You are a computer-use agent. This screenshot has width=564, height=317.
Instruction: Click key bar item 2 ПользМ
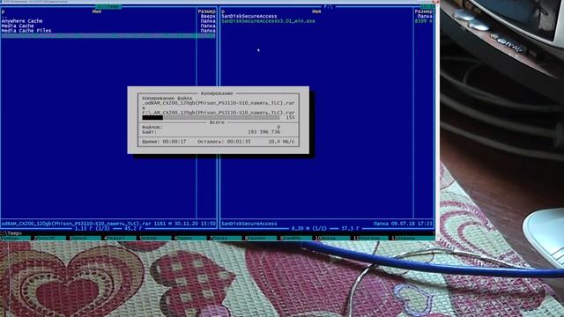tap(50, 238)
